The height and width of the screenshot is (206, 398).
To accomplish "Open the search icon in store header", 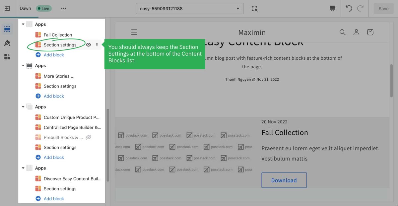I will [343, 32].
